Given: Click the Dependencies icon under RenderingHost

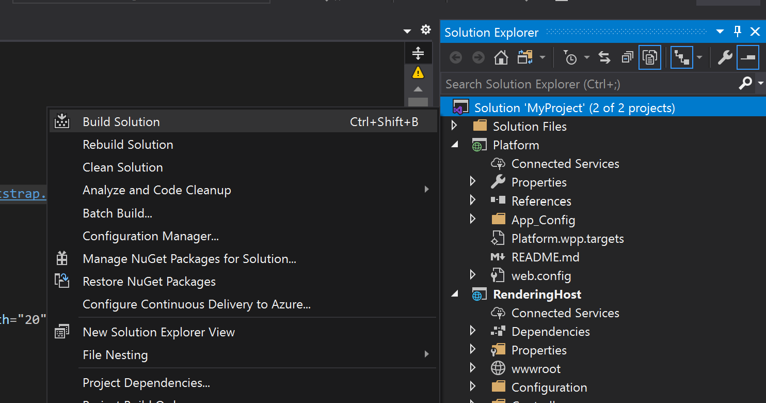Looking at the screenshot, I should (x=498, y=331).
